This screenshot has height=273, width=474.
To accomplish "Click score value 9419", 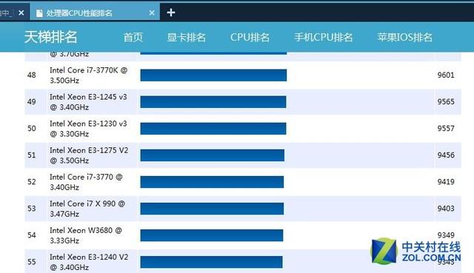I will pyautogui.click(x=446, y=181).
